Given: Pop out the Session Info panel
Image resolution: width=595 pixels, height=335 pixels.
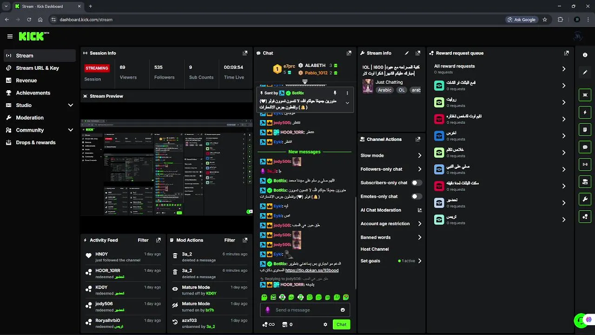Looking at the screenshot, I should pos(245,53).
